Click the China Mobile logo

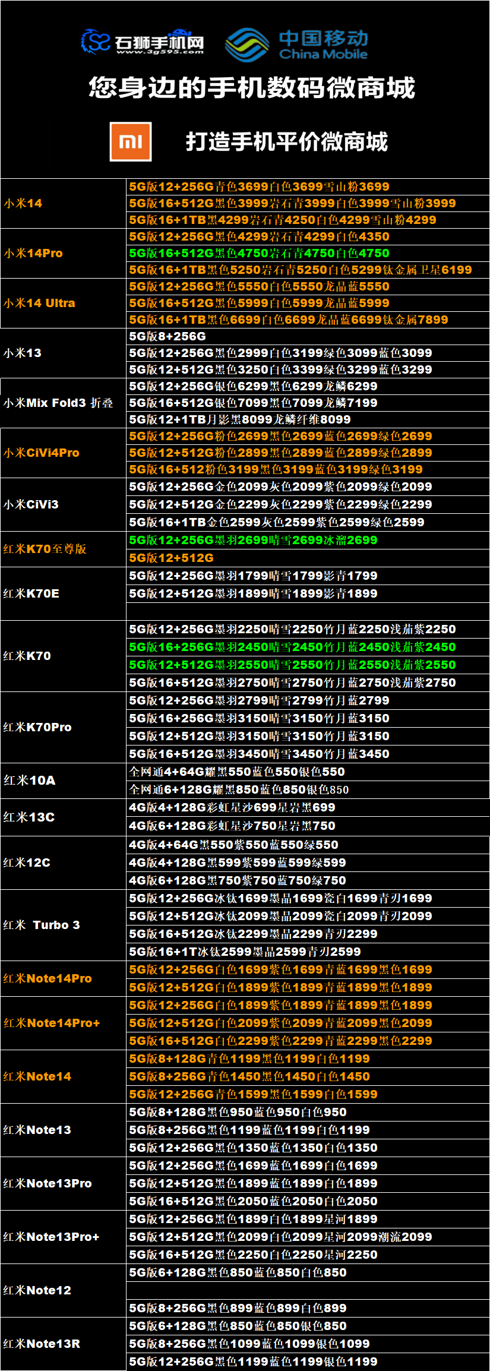click(x=296, y=45)
